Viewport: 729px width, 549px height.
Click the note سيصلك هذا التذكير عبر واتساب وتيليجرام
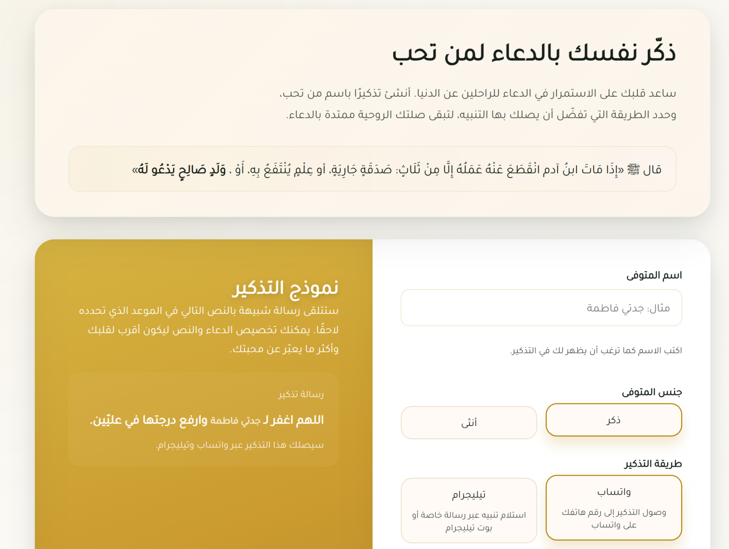(240, 445)
